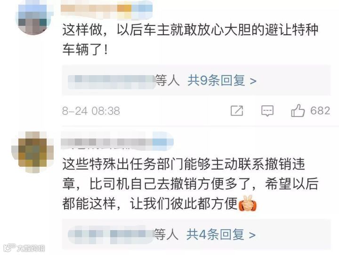Click the arrow after 共4条回复
This screenshot has width=339, height=255.
click(252, 235)
